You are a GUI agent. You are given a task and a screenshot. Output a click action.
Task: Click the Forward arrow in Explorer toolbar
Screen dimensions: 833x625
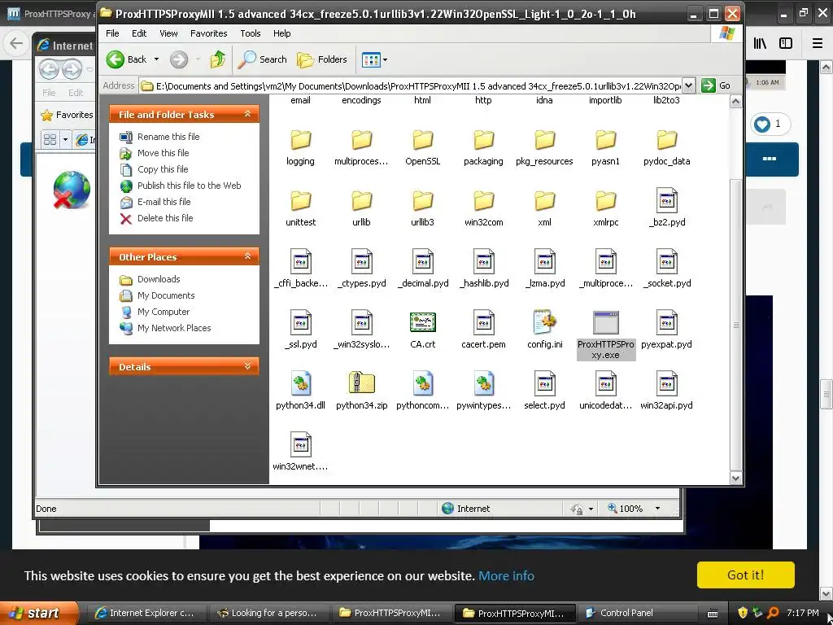point(179,59)
